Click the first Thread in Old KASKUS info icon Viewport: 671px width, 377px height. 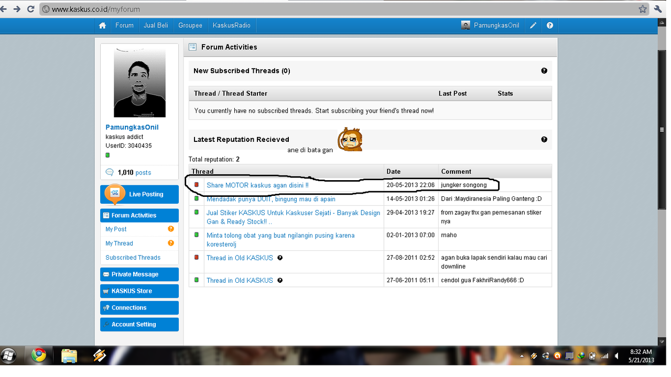tap(280, 258)
